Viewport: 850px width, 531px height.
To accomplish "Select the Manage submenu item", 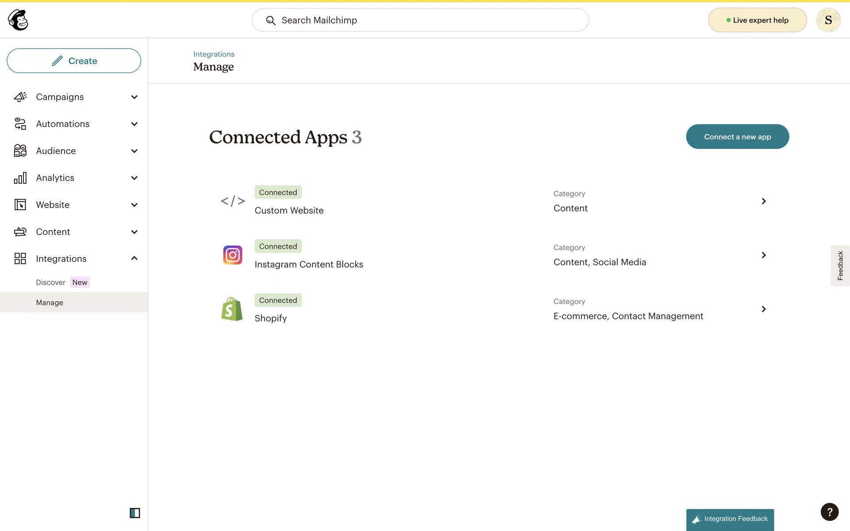I will point(50,303).
